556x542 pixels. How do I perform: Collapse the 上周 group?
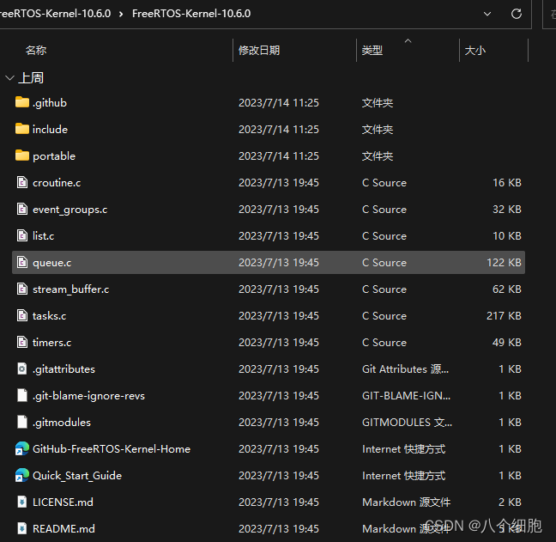pos(10,77)
